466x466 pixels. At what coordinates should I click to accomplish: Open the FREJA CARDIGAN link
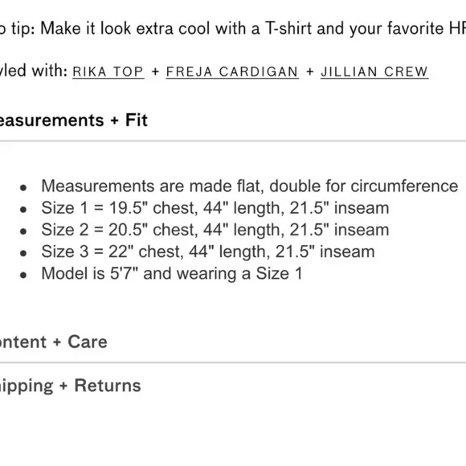point(232,72)
